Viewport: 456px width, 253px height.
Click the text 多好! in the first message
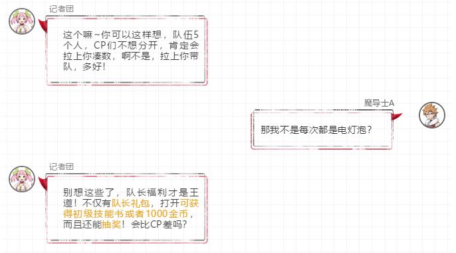coord(94,67)
